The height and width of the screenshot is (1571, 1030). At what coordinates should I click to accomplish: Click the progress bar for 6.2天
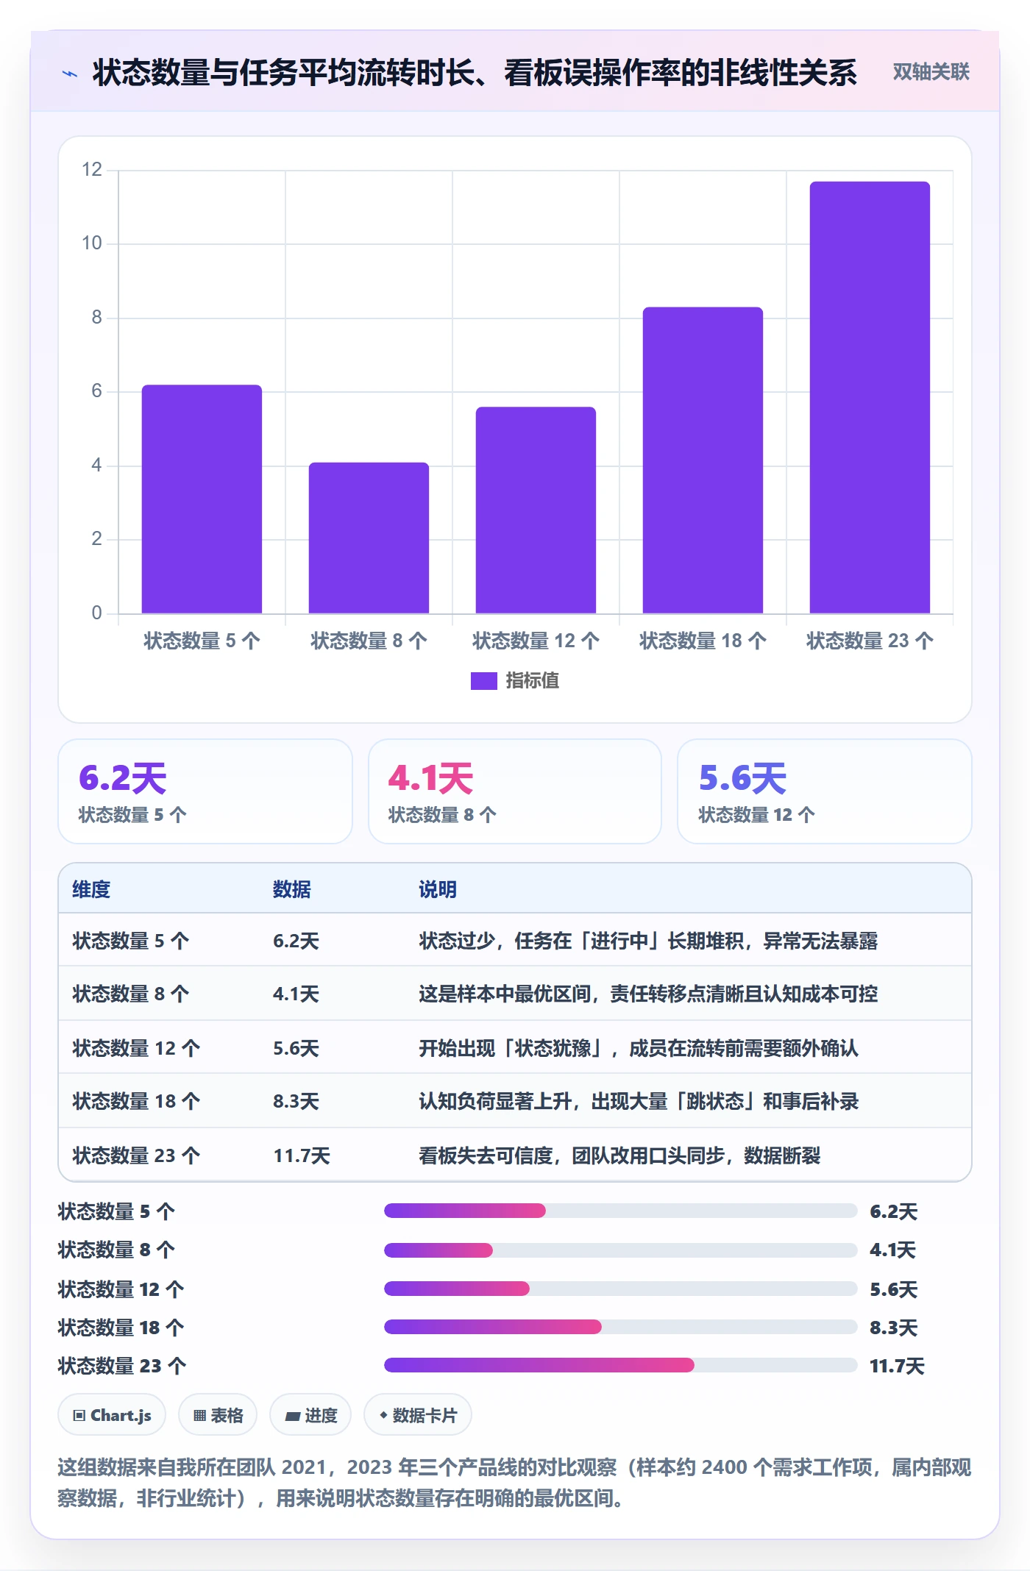pos(620,1211)
